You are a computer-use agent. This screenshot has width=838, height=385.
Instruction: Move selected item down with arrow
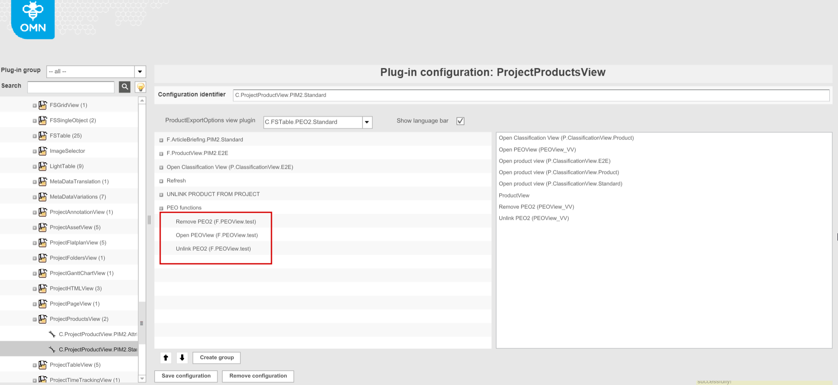click(182, 358)
